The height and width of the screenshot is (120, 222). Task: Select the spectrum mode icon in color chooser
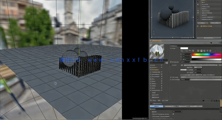pos(190,51)
